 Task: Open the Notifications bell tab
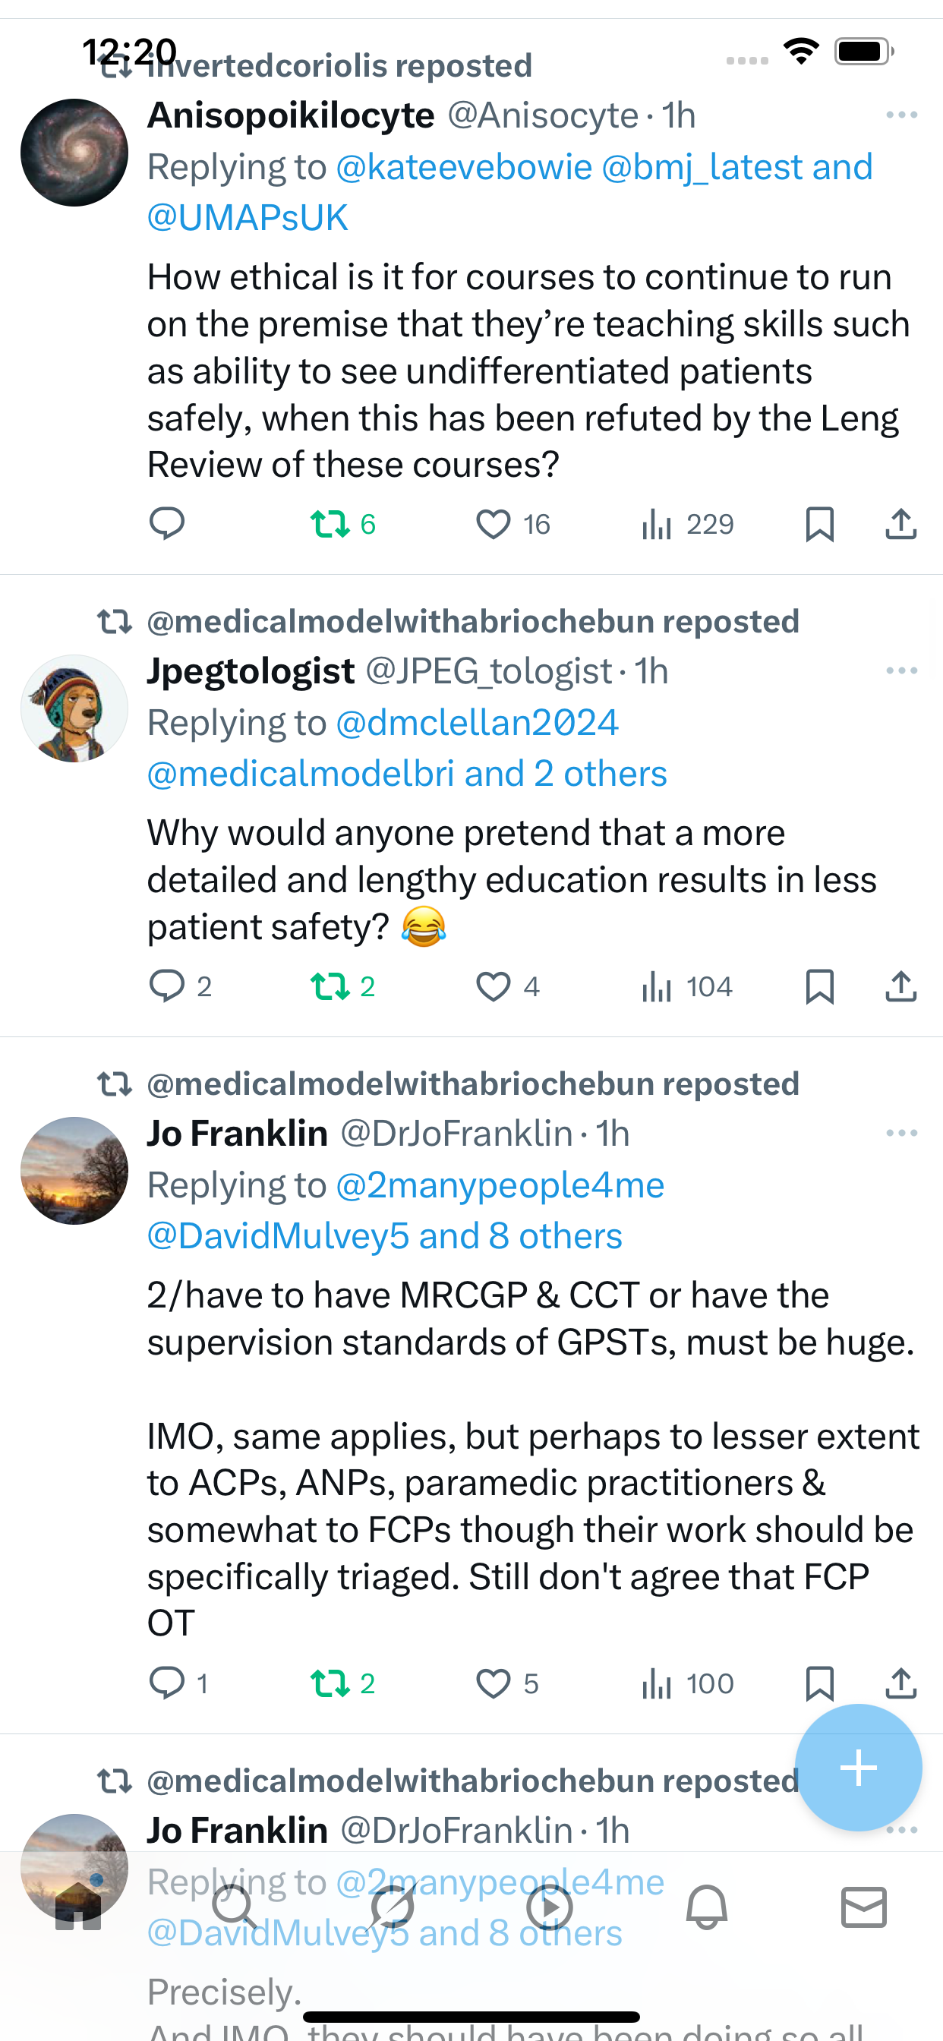point(706,1907)
